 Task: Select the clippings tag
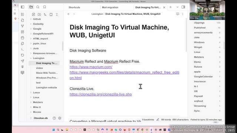point(199,23)
